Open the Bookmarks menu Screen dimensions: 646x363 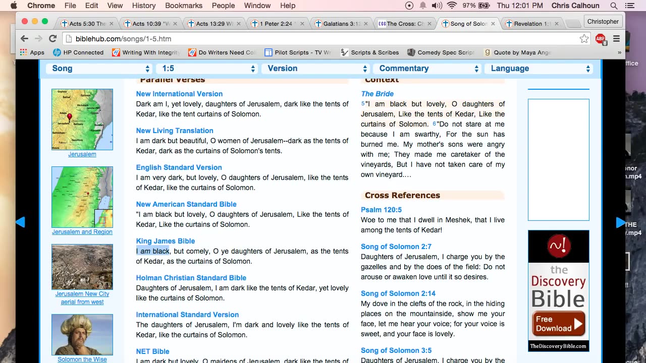[184, 6]
